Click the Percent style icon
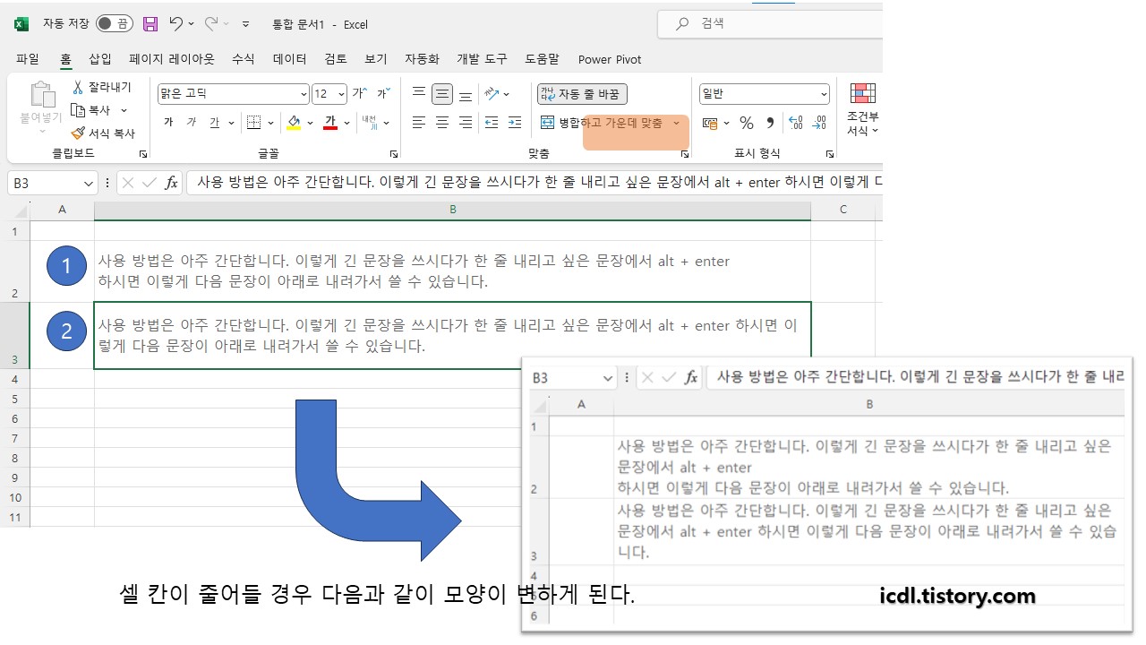The height and width of the screenshot is (645, 1146). 746,123
